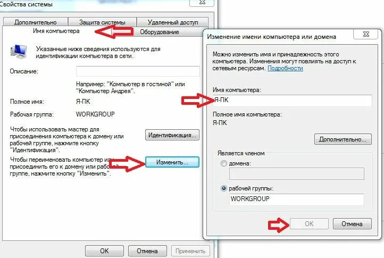Click into the Имя компьютера input field
This screenshot has height=258, width=384.
293,101
